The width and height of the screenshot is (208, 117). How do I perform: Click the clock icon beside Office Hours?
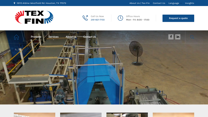point(120,18)
